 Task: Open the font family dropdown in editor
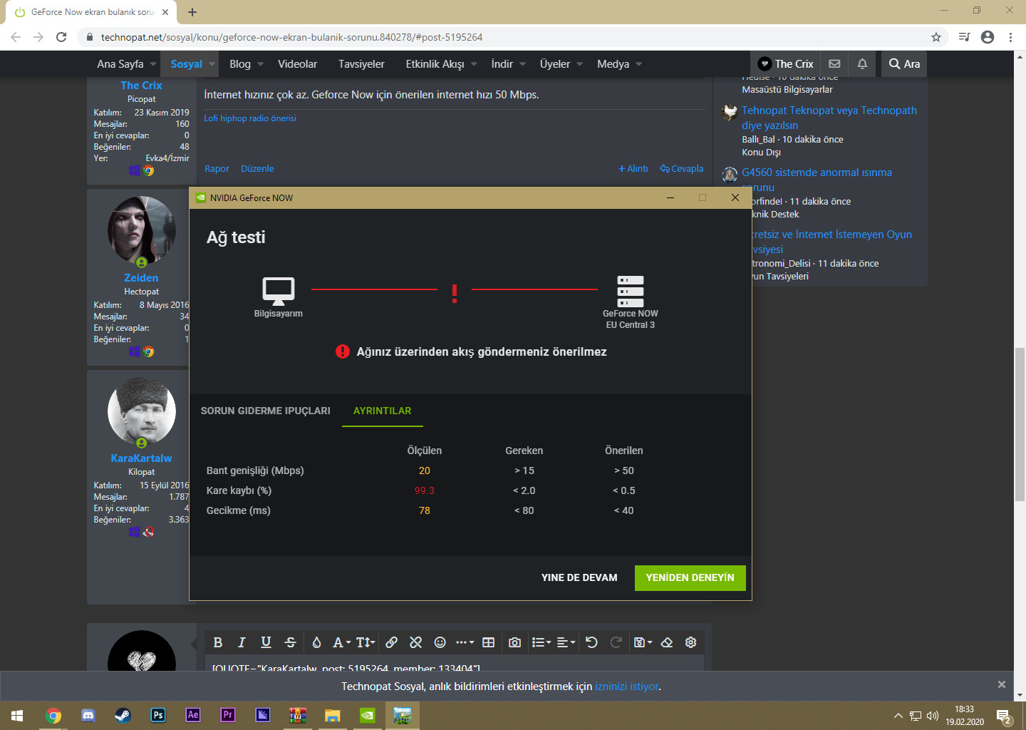click(x=342, y=642)
